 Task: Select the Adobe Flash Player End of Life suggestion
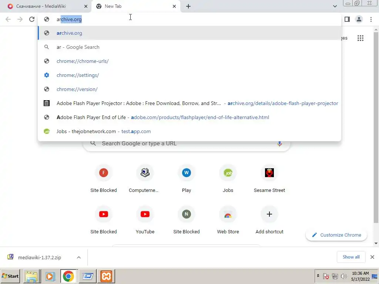coord(189,117)
